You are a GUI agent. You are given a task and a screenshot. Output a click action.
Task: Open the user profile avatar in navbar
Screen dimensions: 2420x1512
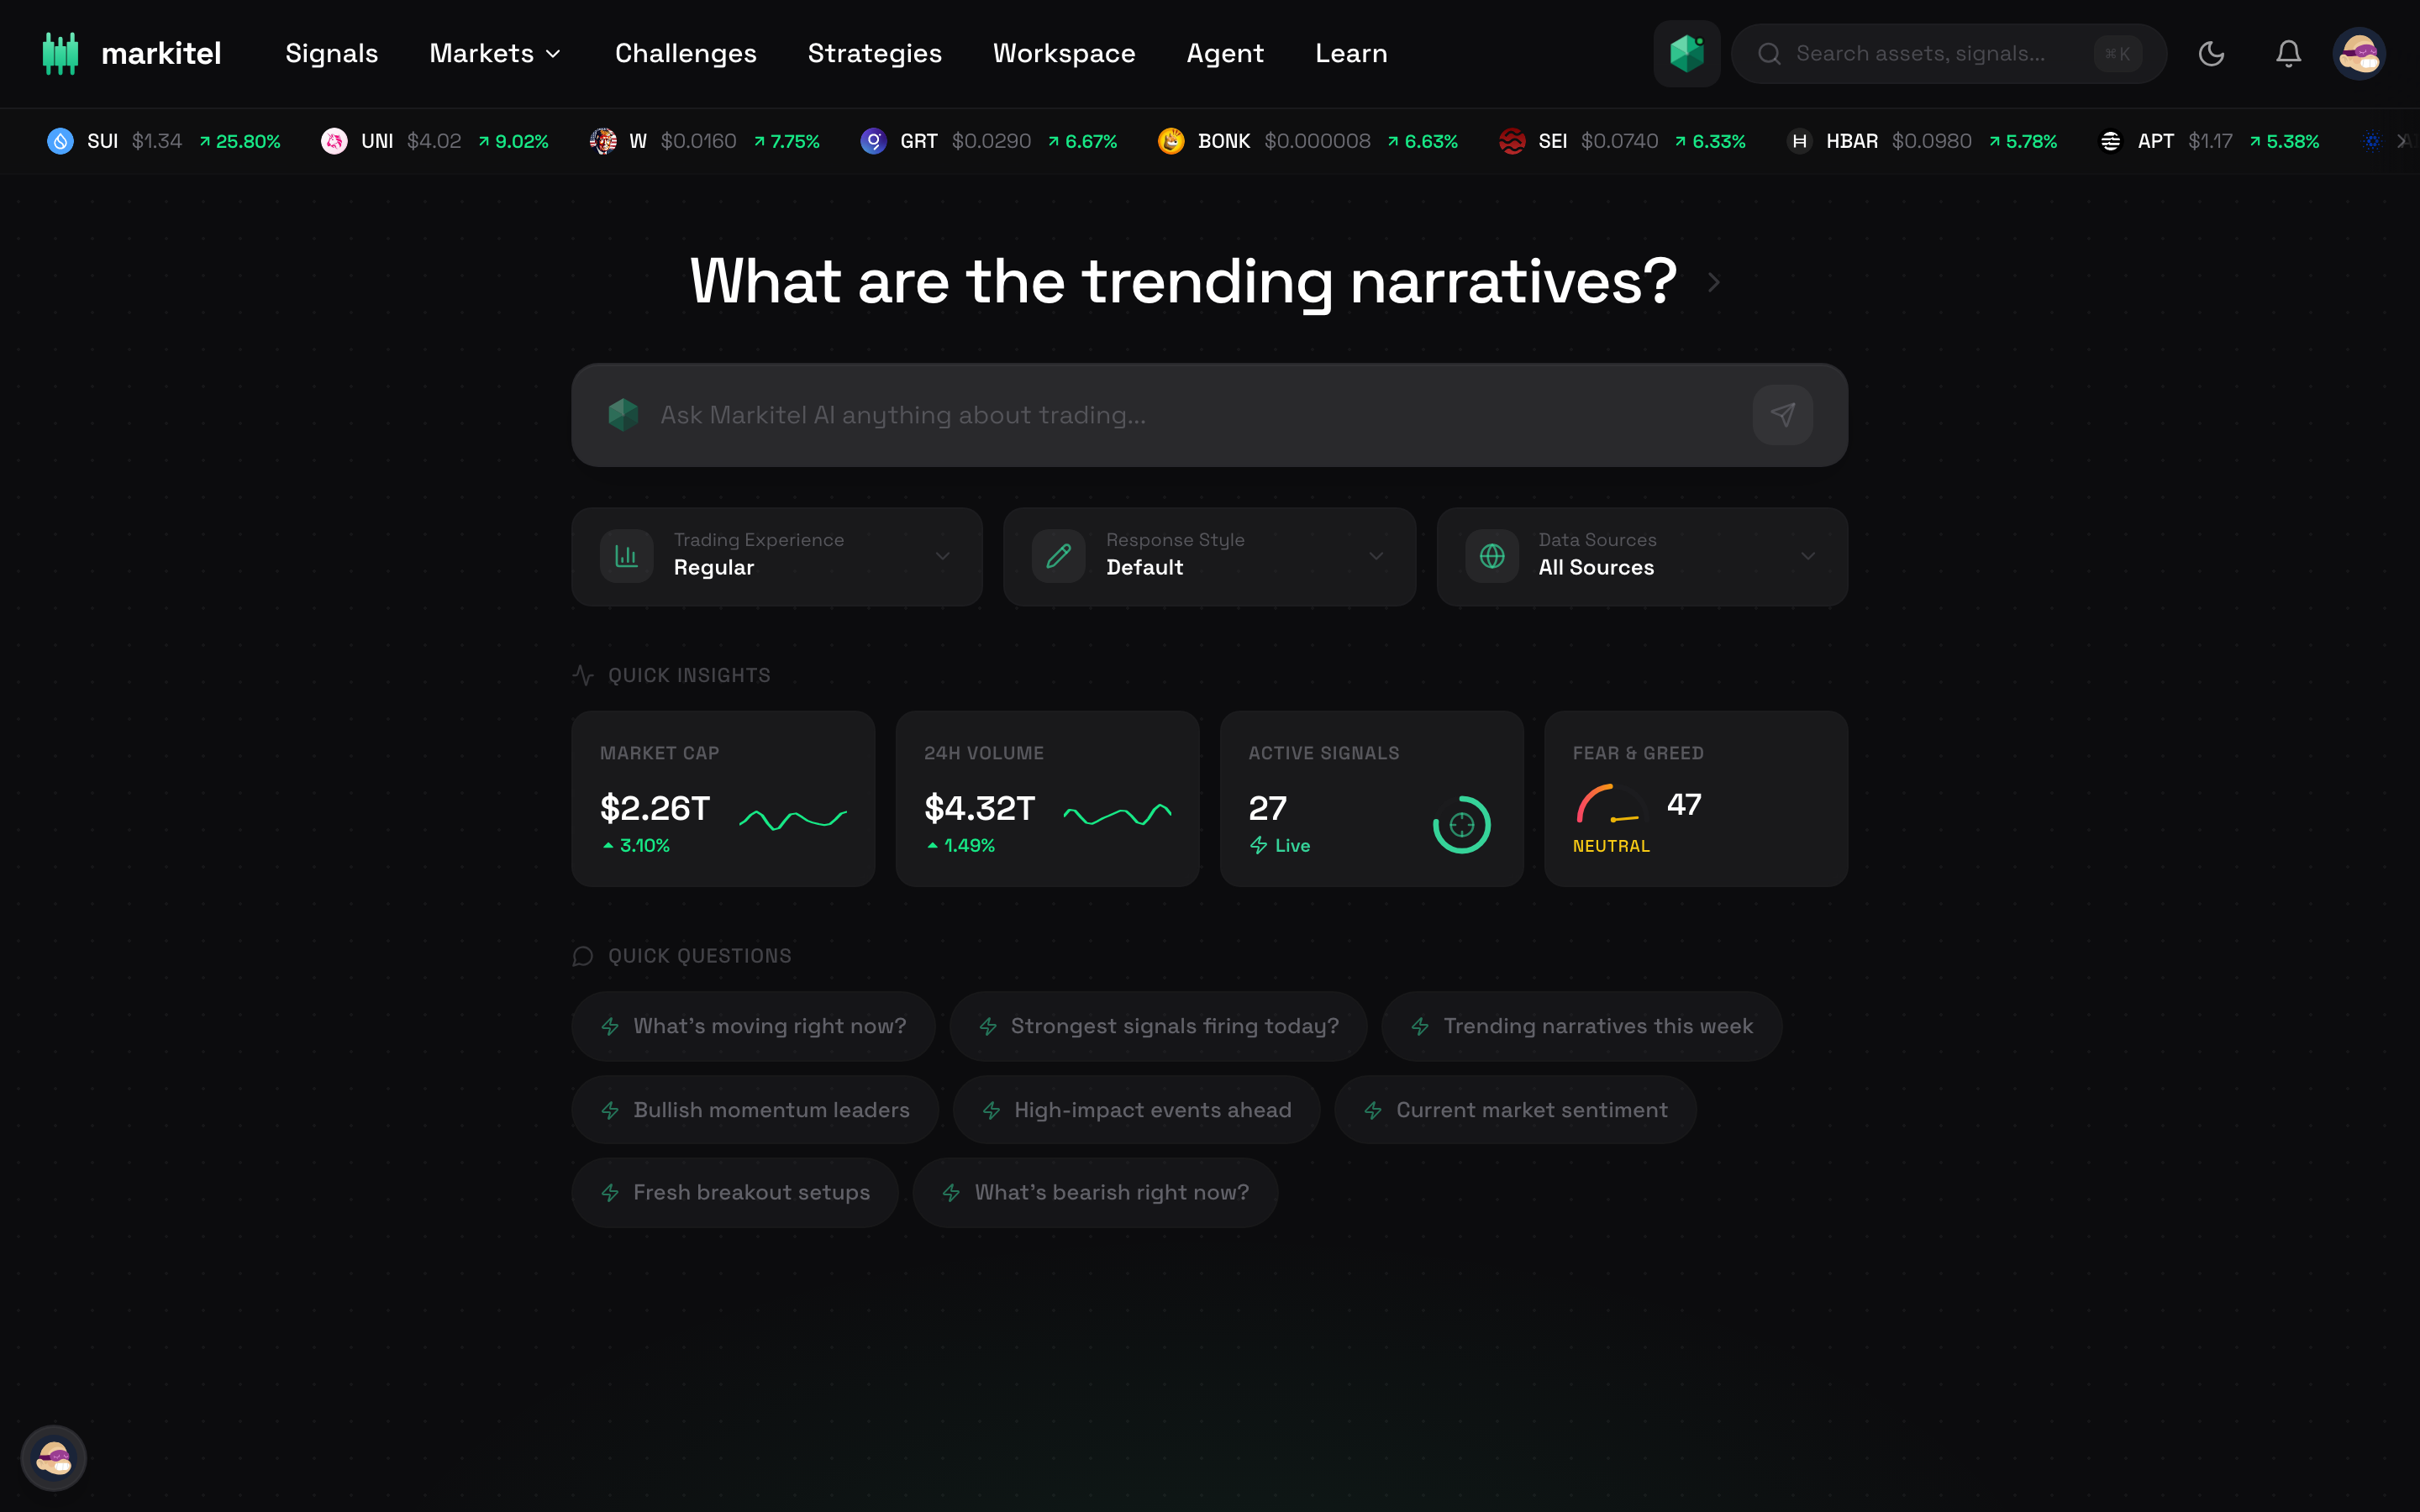2359,54
